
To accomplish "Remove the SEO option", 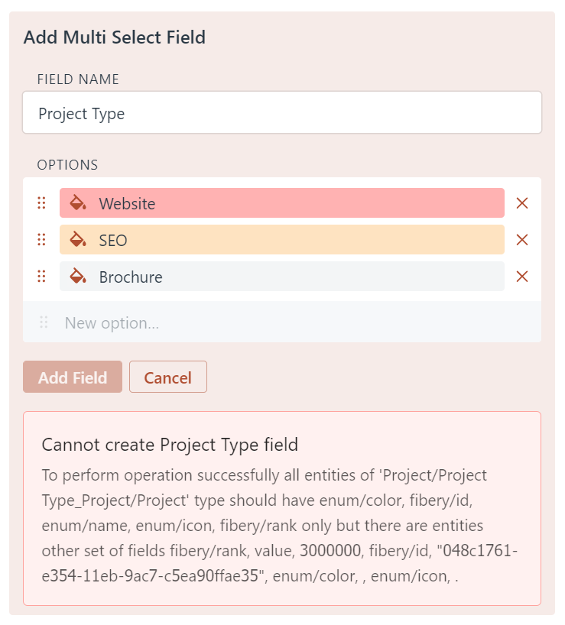I will pyautogui.click(x=522, y=240).
